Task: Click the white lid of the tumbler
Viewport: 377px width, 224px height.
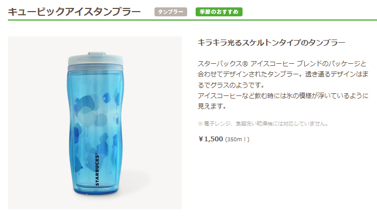Action: (x=95, y=61)
